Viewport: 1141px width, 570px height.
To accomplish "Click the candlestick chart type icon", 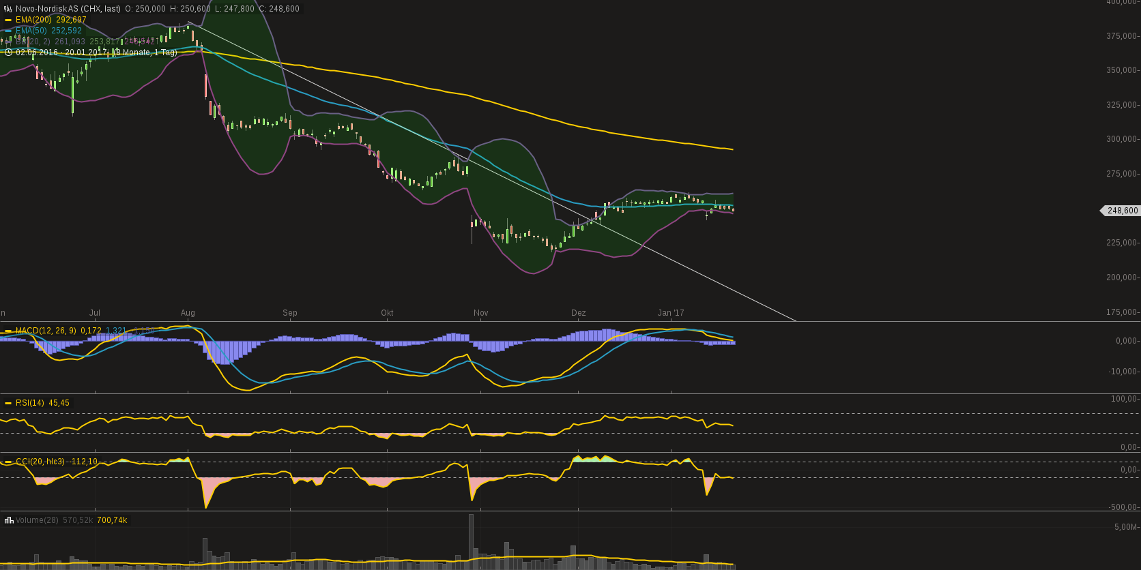I will click(8, 9).
